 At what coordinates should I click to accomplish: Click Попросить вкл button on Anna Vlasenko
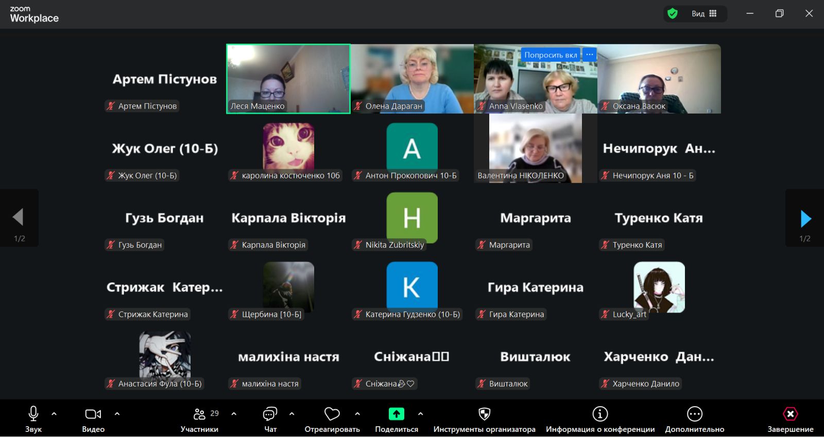tap(551, 55)
